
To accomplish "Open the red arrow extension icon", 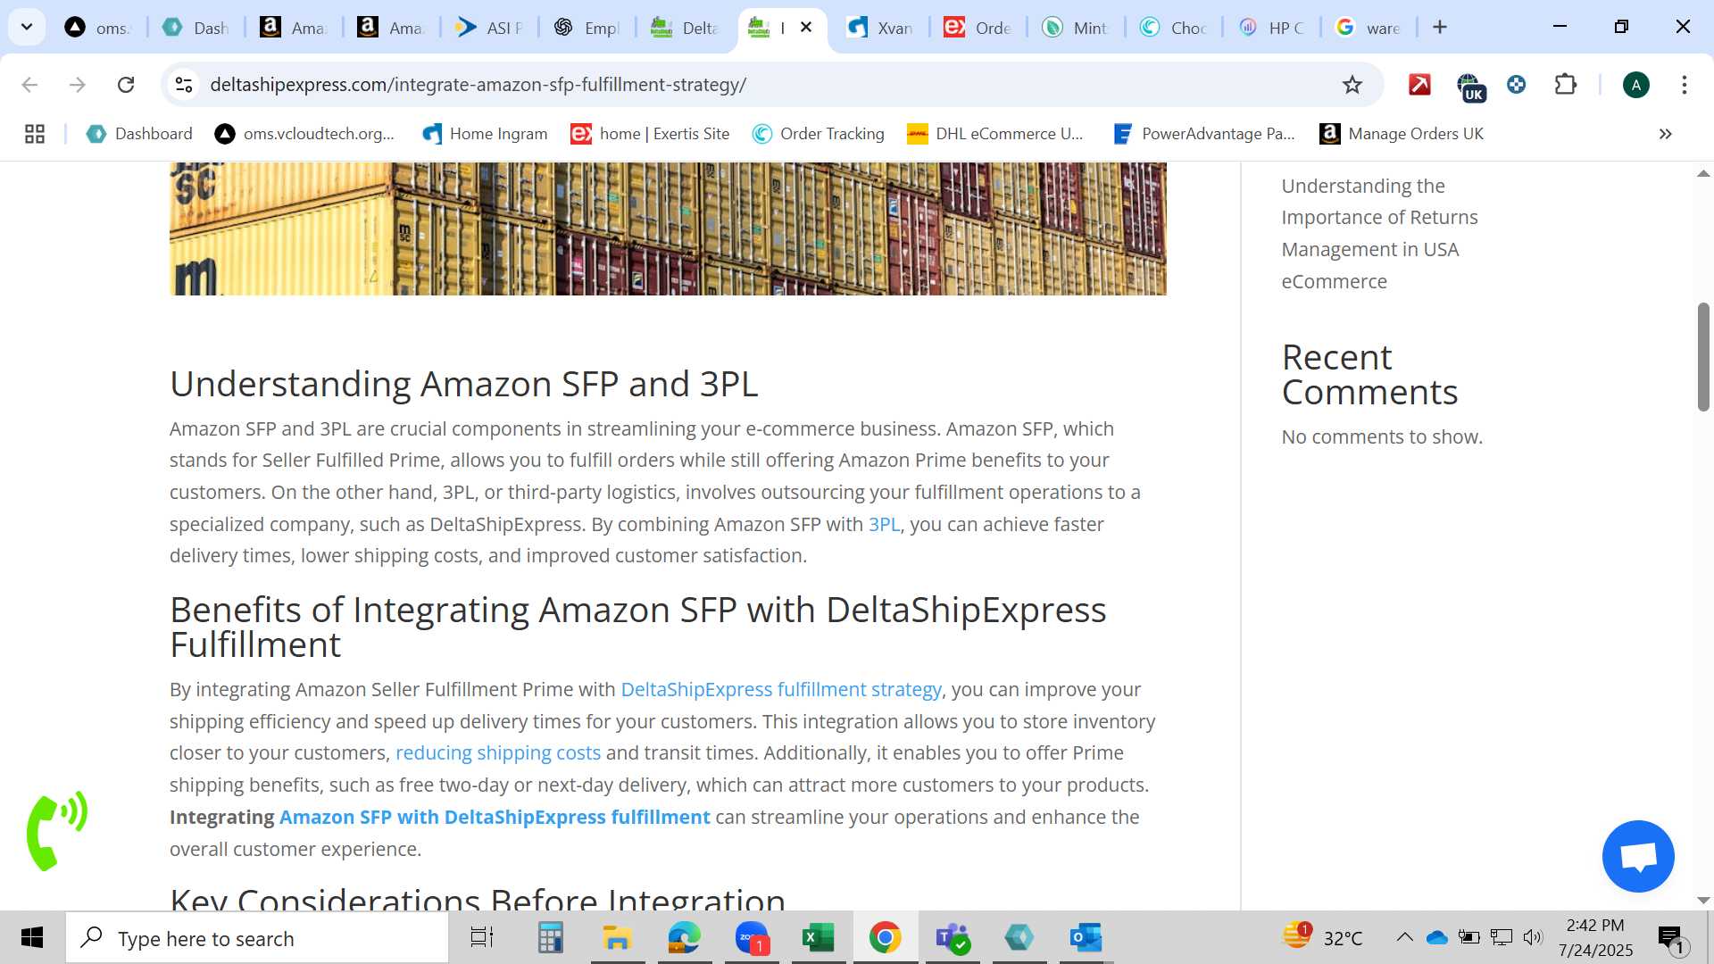I will (x=1419, y=85).
